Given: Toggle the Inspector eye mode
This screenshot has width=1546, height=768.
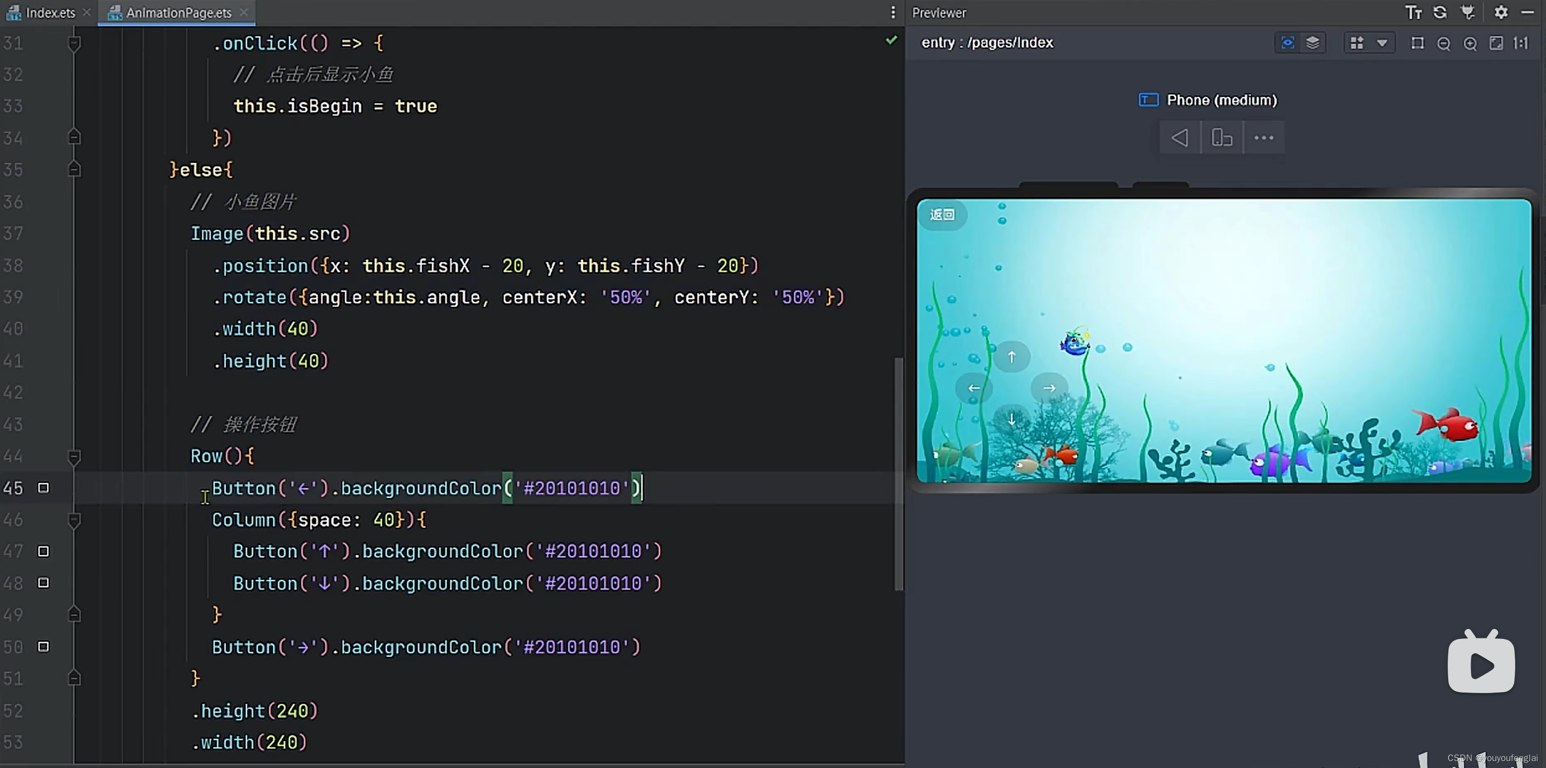Looking at the screenshot, I should (1287, 43).
